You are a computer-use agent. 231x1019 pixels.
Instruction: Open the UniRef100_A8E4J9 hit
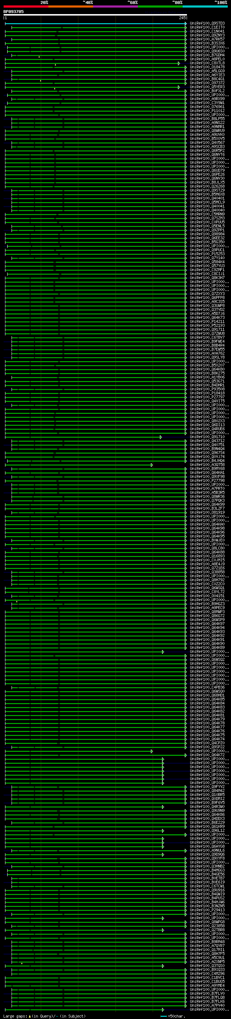(x=207, y=564)
